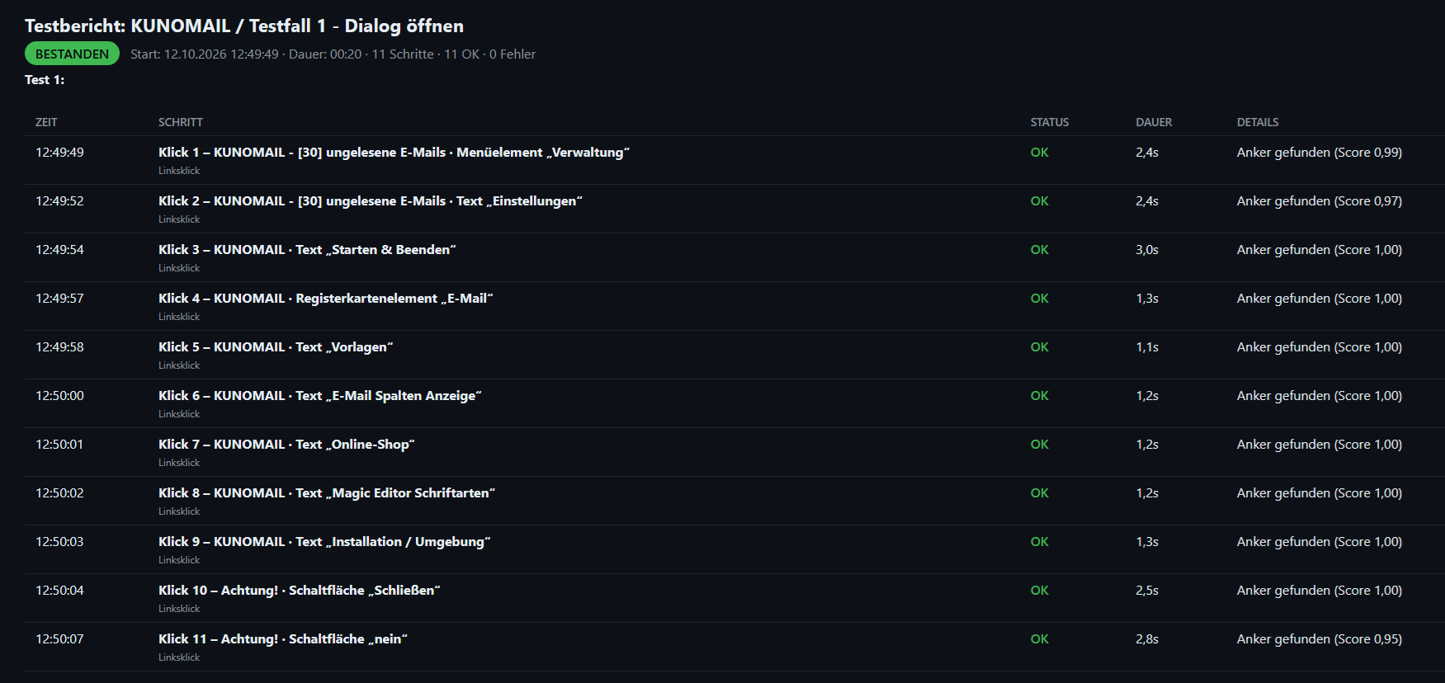Click the OK status in the Klick 11 row
Viewport: 1445px width, 683px height.
coord(1040,639)
